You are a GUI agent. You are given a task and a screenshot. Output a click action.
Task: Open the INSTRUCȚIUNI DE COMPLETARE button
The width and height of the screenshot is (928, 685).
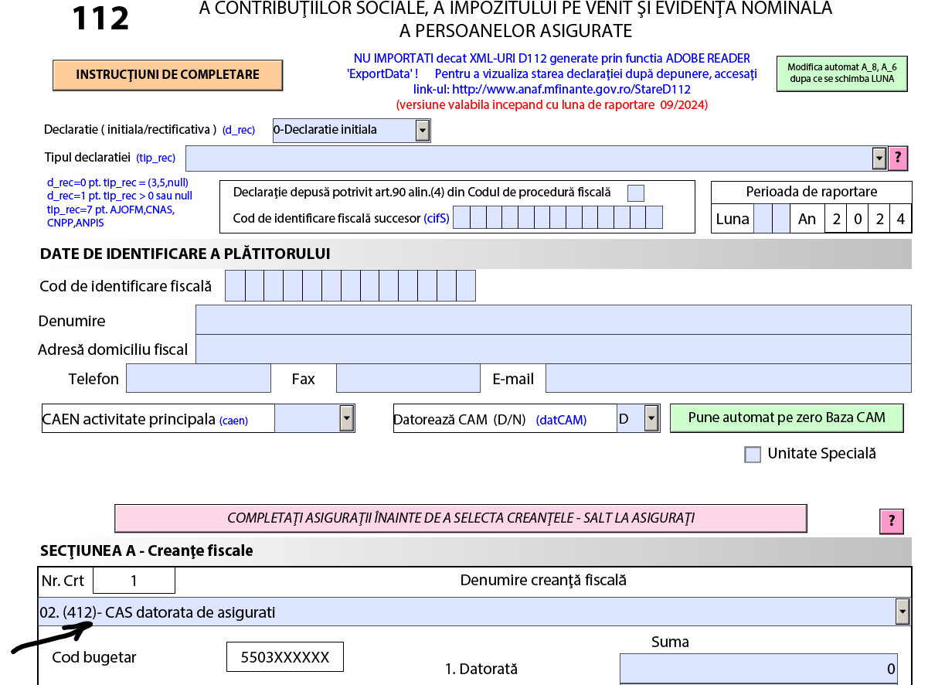tap(168, 75)
